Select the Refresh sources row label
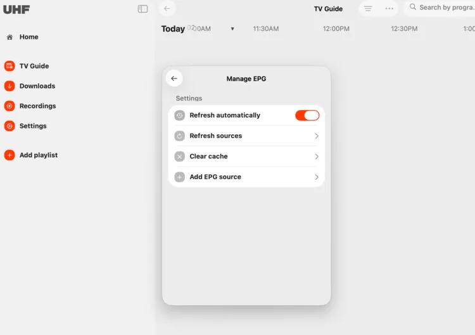Image resolution: width=475 pixels, height=335 pixels. pos(216,136)
